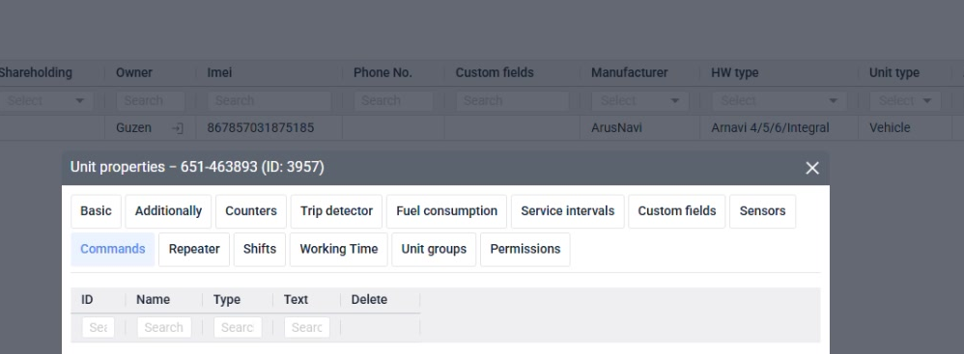Click the Owner search input
964x354 pixels.
[151, 100]
